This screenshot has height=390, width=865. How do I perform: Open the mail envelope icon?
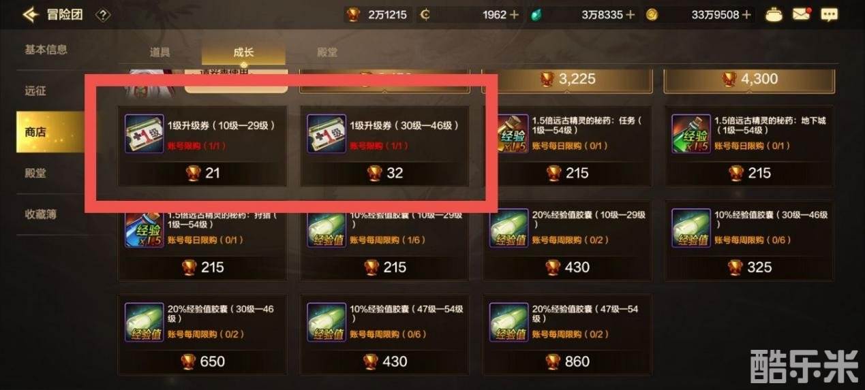[x=801, y=14]
